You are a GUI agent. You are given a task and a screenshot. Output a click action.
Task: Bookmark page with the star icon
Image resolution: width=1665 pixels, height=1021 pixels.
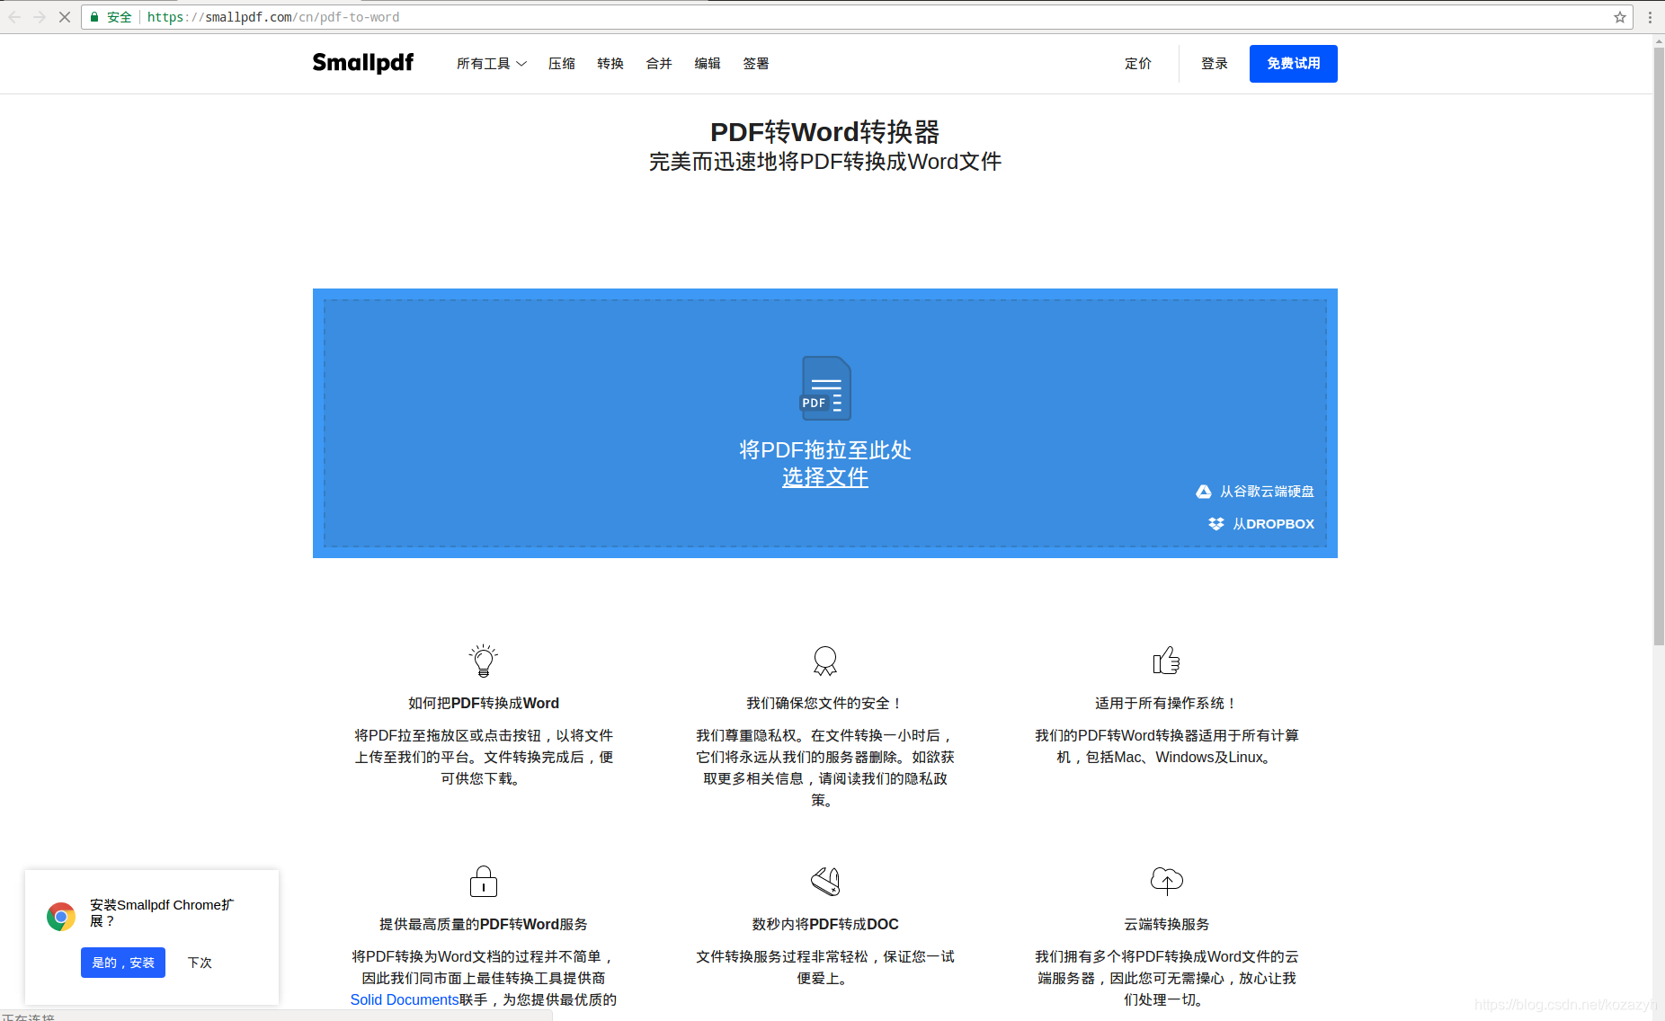click(1620, 17)
